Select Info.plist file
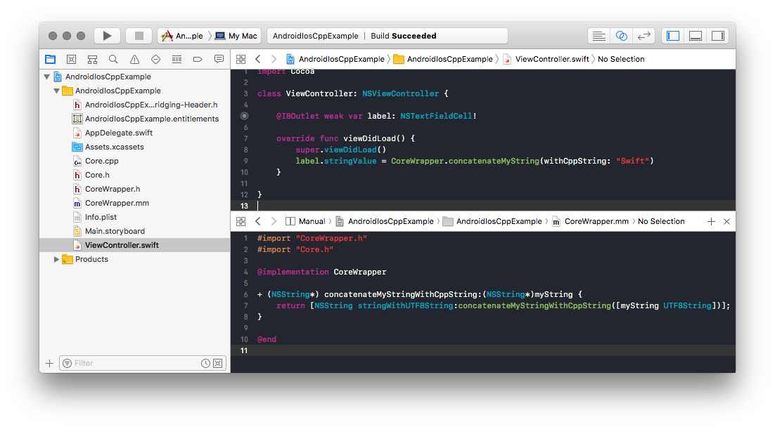Screen dimensions: 775x429 point(101,217)
